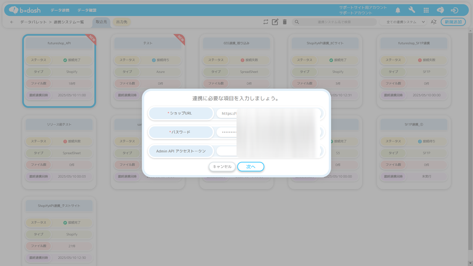Select the 取込元 tab
This screenshot has width=473, height=266.
tap(101, 22)
